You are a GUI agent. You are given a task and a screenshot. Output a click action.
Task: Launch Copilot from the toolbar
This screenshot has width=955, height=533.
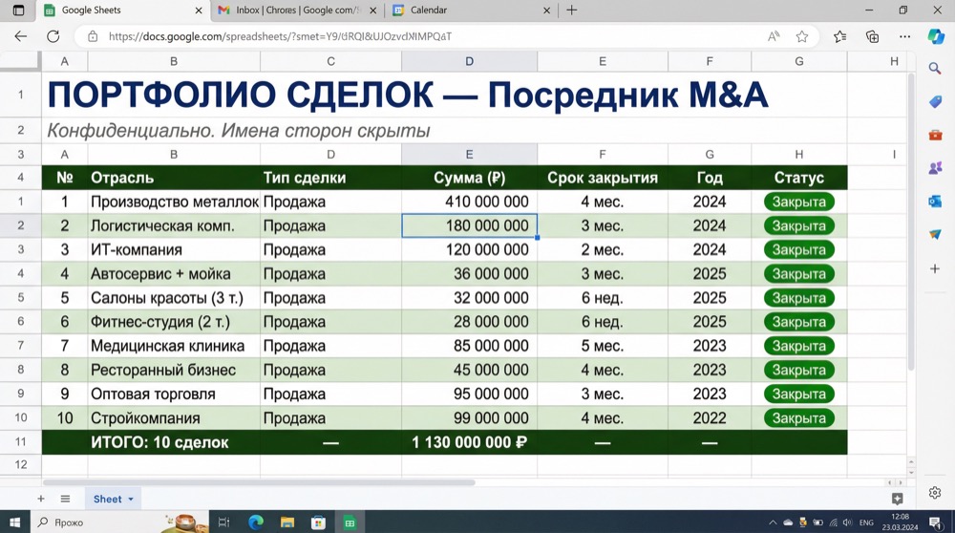coord(936,36)
